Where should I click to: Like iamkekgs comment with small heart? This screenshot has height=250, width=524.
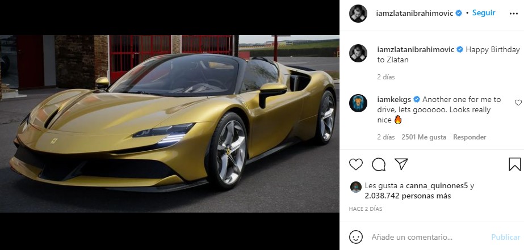[518, 103]
